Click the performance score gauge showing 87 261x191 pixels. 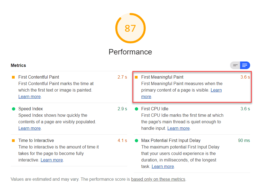130,28
